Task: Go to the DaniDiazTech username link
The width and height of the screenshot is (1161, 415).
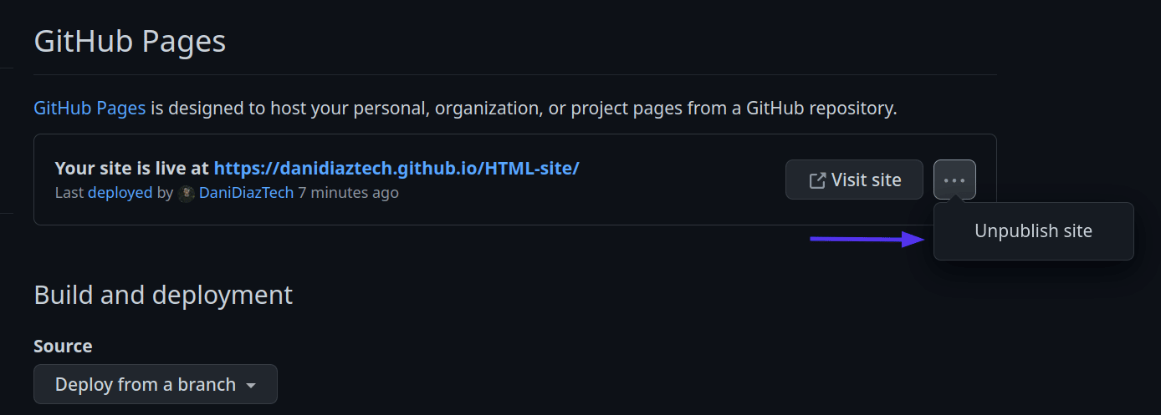Action: coord(246,193)
